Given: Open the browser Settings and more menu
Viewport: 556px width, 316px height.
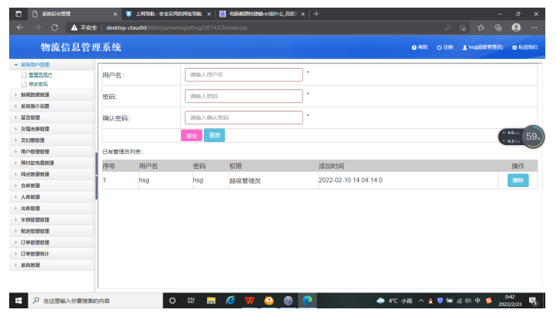Looking at the screenshot, I should [x=534, y=27].
